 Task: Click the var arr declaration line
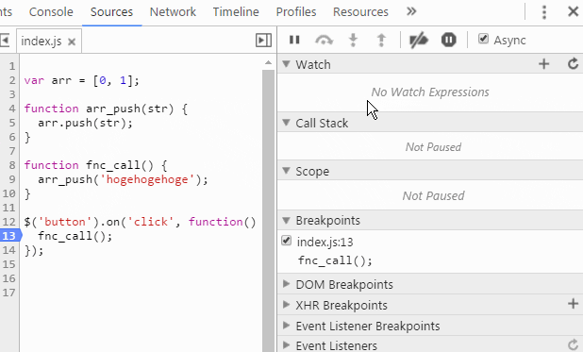tap(81, 80)
